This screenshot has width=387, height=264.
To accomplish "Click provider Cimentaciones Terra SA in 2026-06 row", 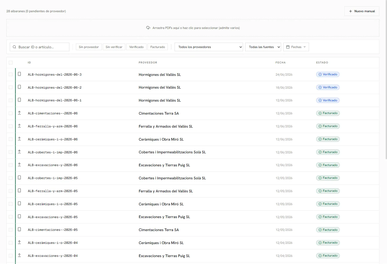I will 159,113.
